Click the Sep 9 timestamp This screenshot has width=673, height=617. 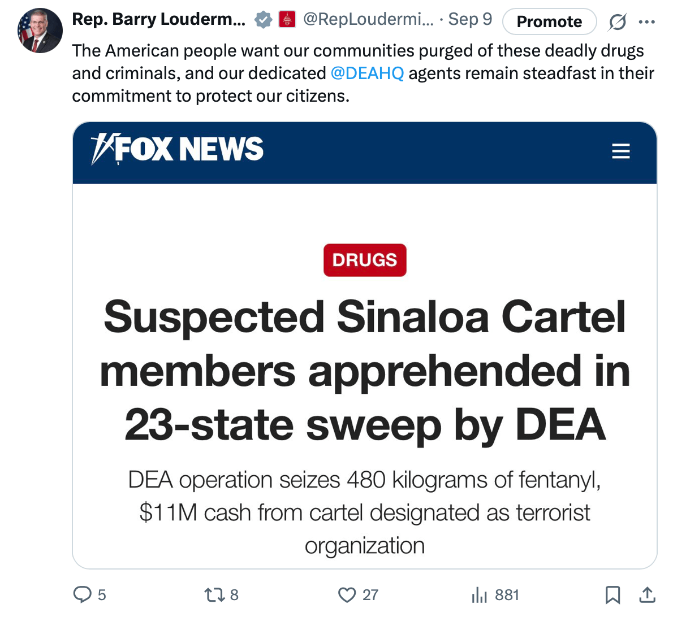[470, 19]
